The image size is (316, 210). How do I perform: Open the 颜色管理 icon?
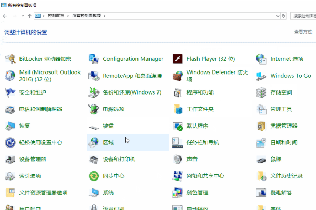pyautogui.click(x=177, y=193)
